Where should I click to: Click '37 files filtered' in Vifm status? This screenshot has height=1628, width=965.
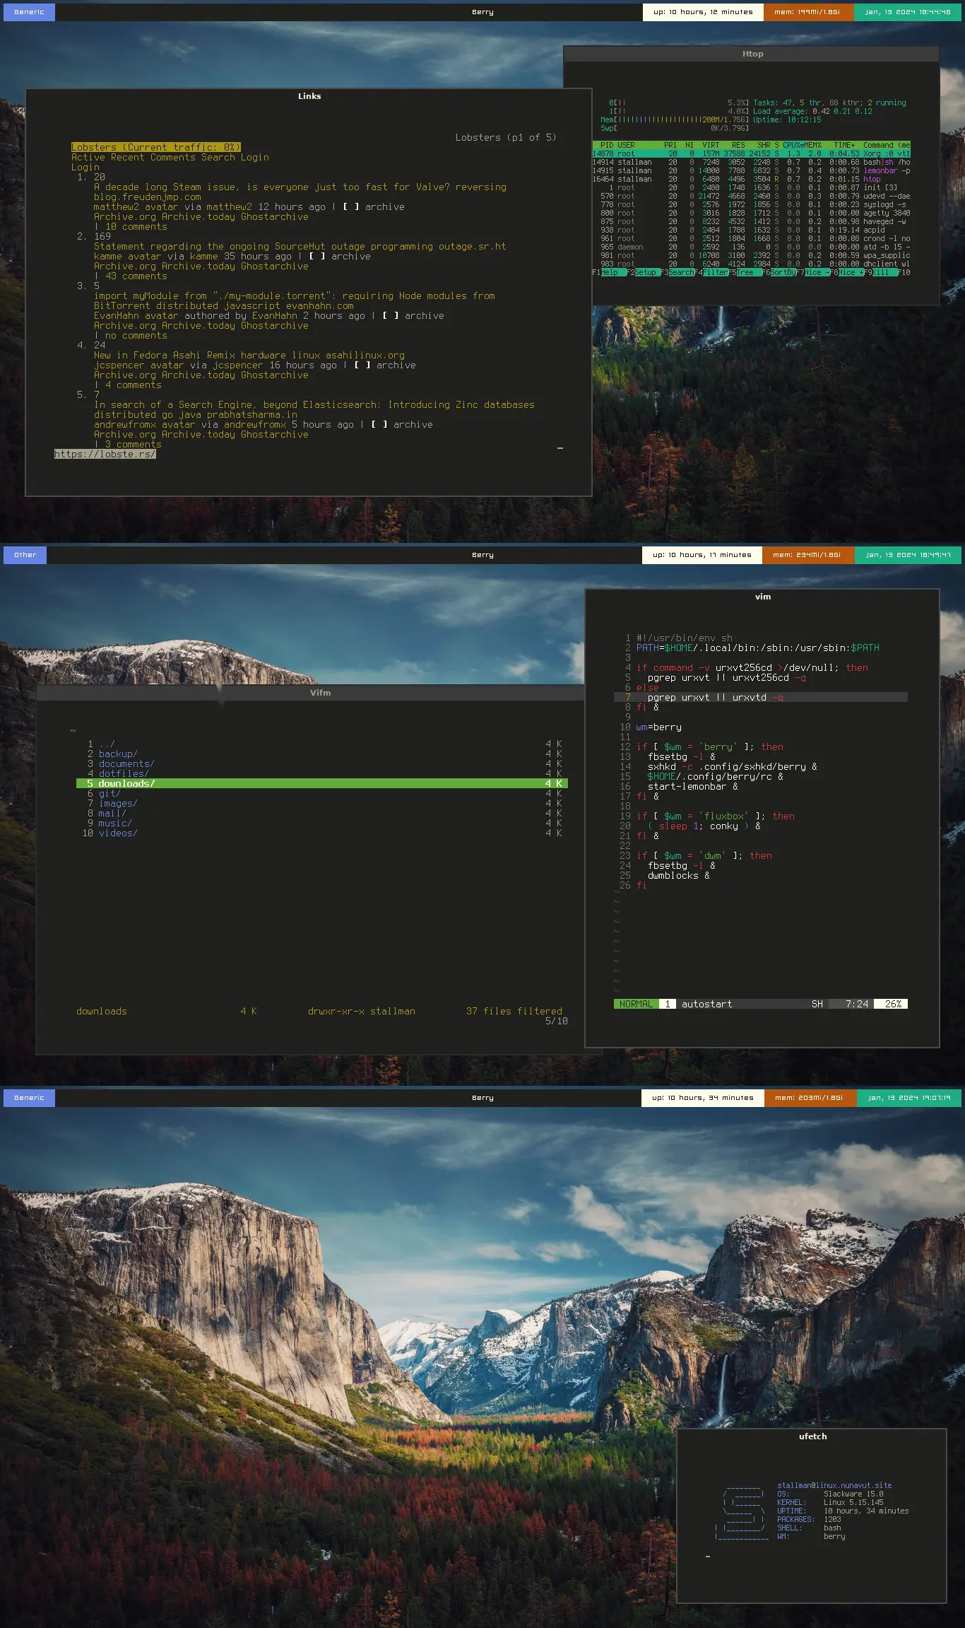pyautogui.click(x=514, y=1012)
